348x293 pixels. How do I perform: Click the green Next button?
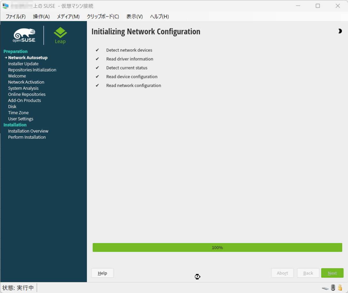click(x=332, y=273)
